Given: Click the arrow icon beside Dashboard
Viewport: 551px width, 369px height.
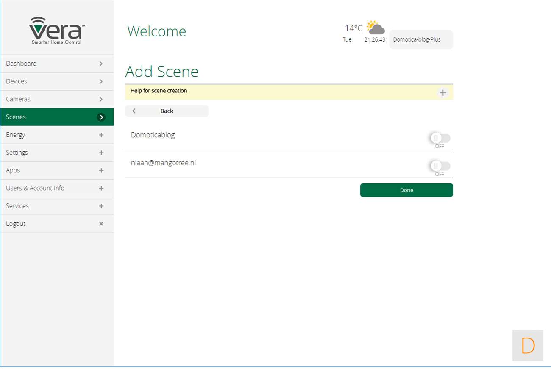Looking at the screenshot, I should pos(101,64).
